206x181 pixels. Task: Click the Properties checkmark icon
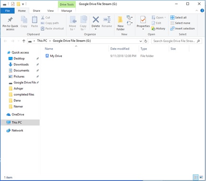[143, 20]
